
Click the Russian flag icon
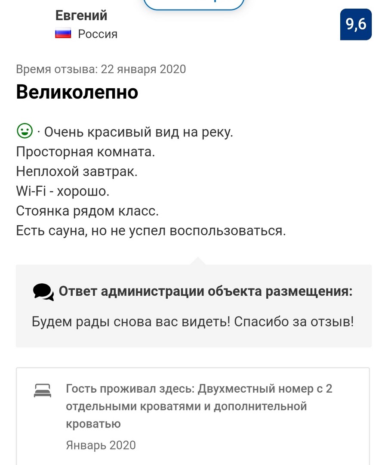pos(63,34)
